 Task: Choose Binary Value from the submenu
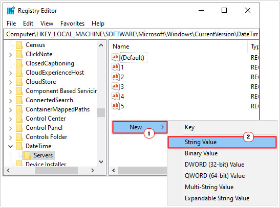click(x=222, y=153)
